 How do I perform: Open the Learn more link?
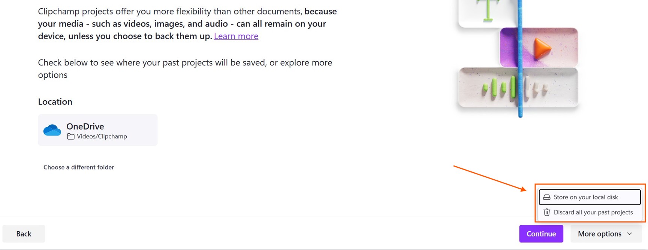click(x=236, y=36)
